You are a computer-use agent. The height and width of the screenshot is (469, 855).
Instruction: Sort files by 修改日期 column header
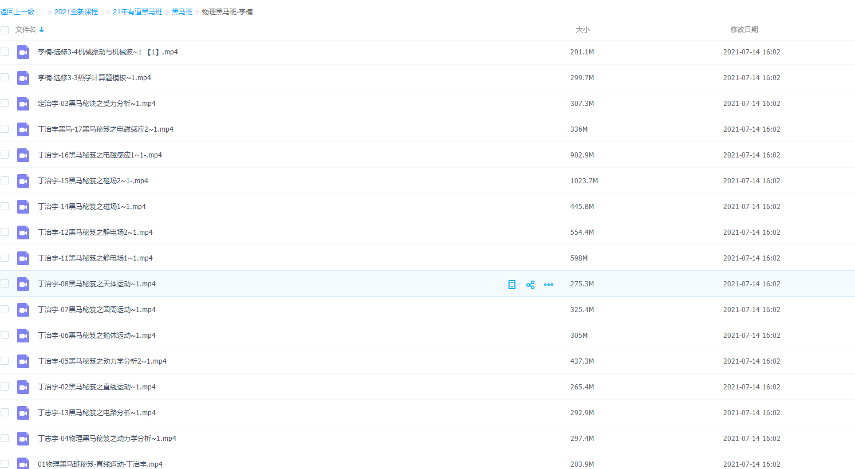point(744,30)
